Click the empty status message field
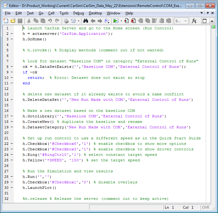 point(126,207)
